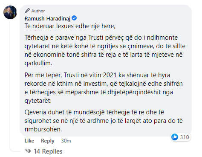The image size is (202, 157).
Task: Click the paragraph beginning "Për më tepër, Trusti"
Action: (104, 88)
